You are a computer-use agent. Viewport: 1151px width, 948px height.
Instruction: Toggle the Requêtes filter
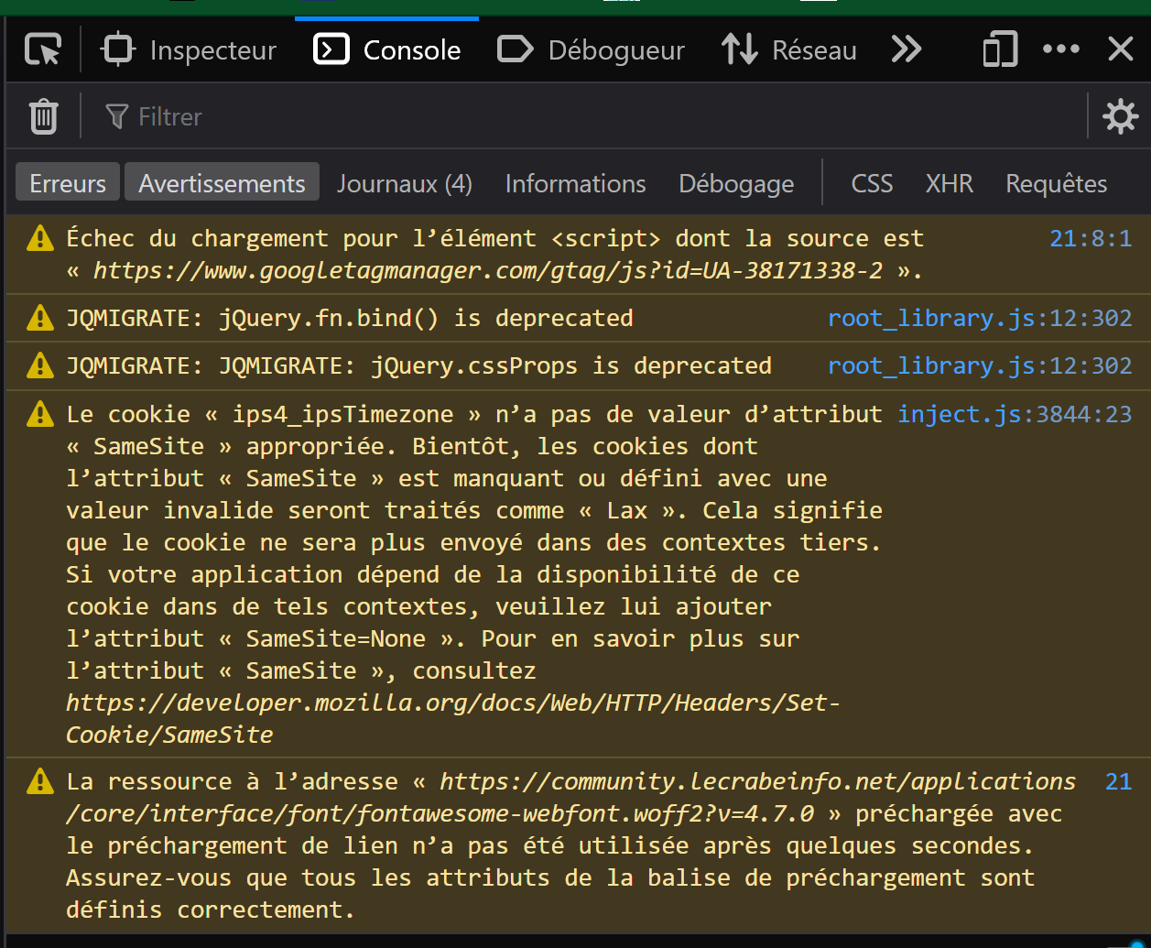click(1057, 183)
